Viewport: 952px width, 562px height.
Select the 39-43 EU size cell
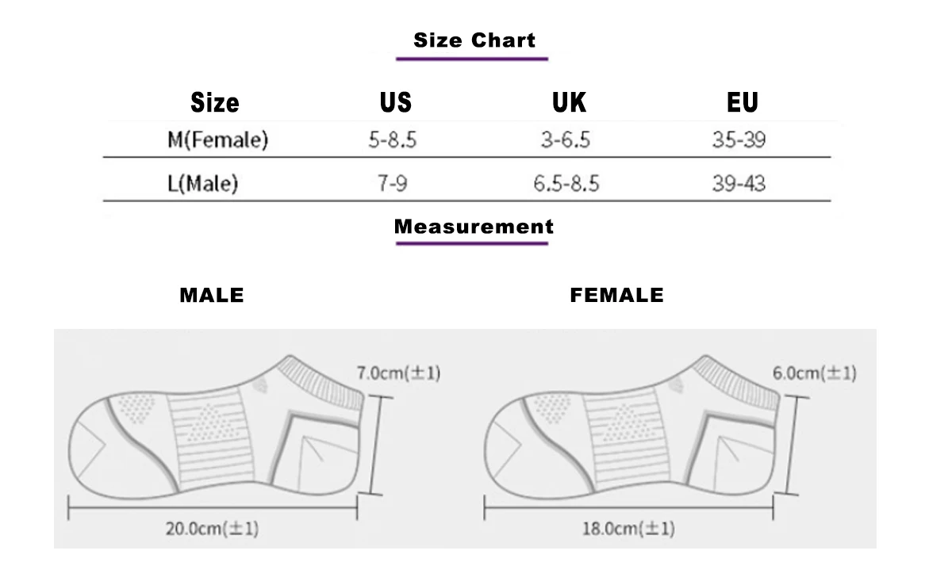pos(739,185)
